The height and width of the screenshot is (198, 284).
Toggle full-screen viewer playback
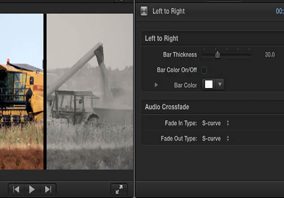click(119, 189)
